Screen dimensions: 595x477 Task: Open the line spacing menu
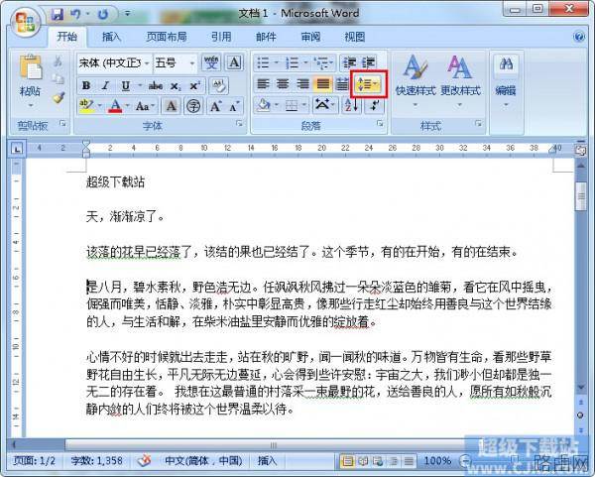pyautogui.click(x=368, y=84)
